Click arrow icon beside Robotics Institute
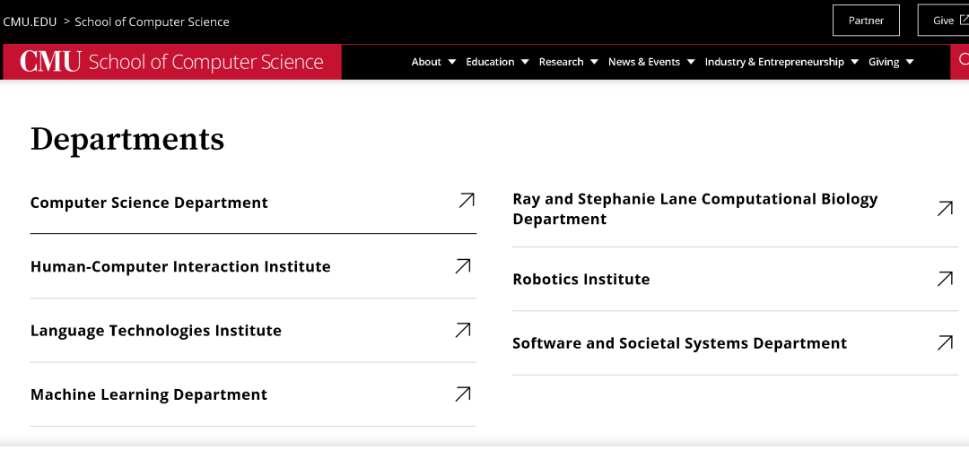969x450 pixels. pyautogui.click(x=945, y=279)
